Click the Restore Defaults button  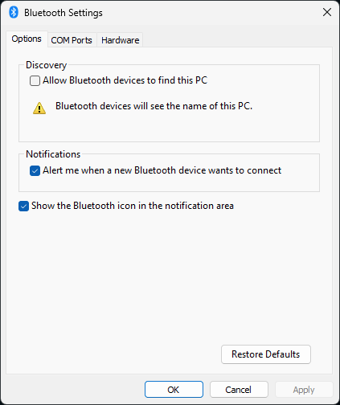point(266,354)
